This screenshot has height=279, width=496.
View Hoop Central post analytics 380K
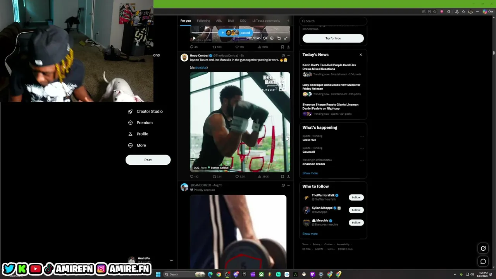click(x=263, y=177)
